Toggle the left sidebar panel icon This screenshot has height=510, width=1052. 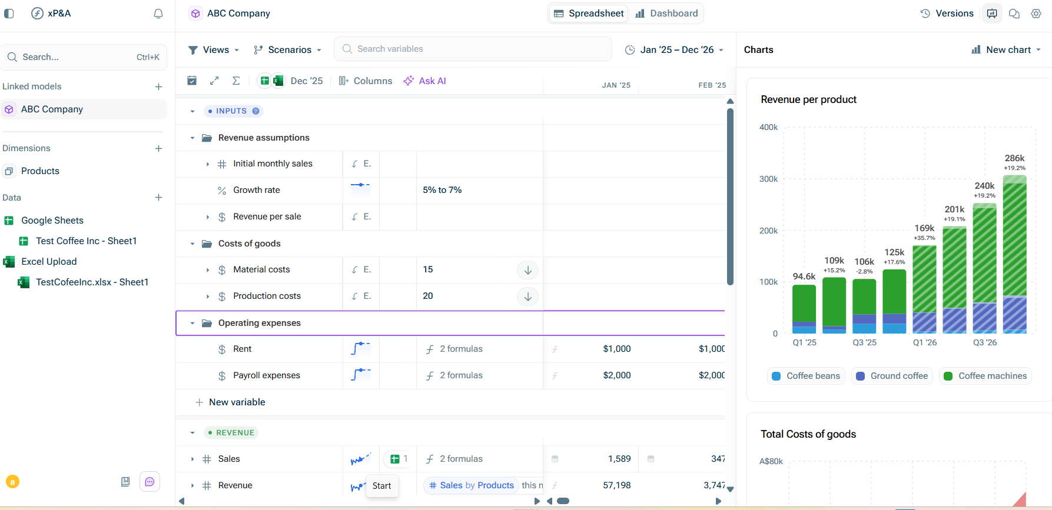(9, 14)
